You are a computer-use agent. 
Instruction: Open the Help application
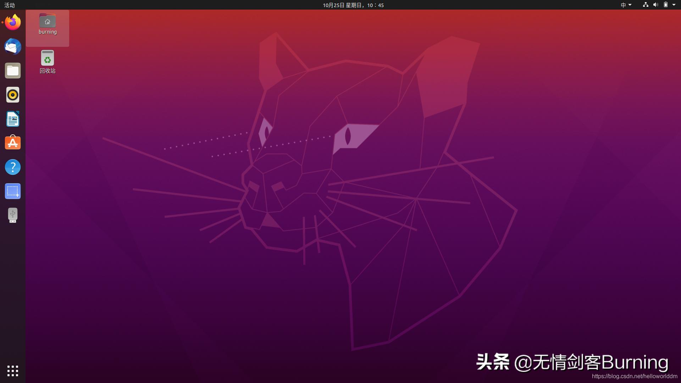[x=13, y=167]
